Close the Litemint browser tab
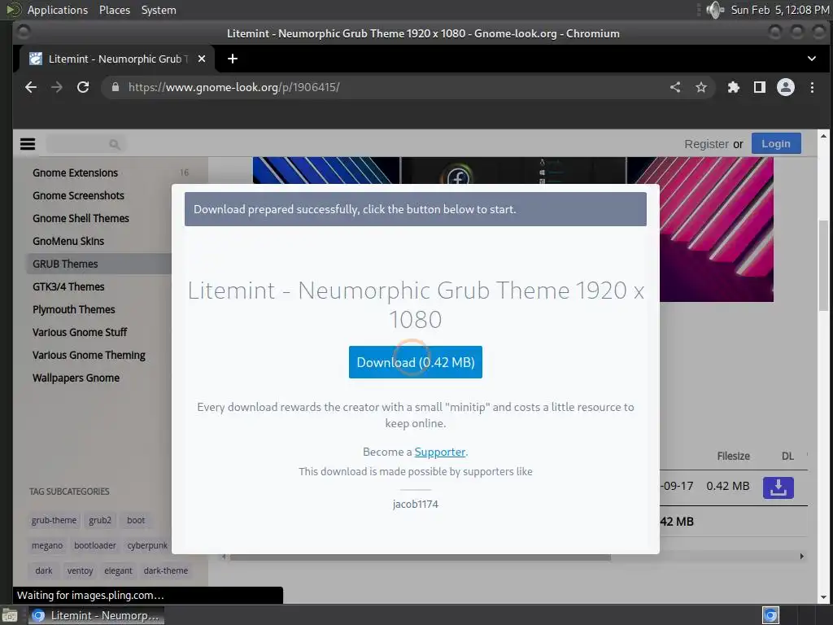Screen dimensions: 833x625 click(202, 59)
